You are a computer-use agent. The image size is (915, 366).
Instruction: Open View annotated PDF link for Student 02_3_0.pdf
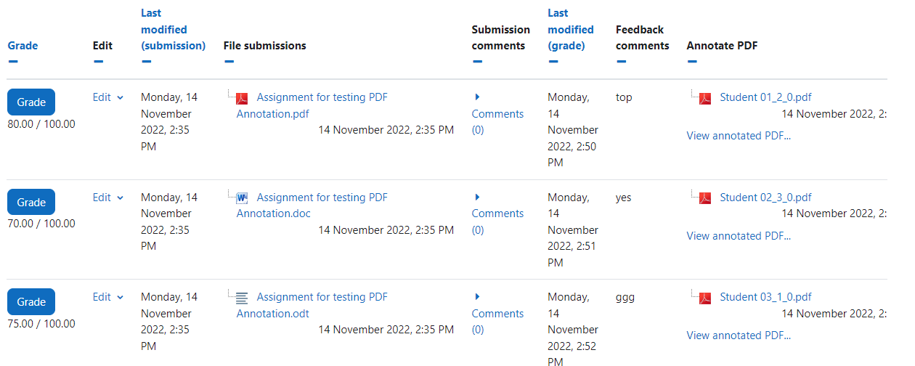(739, 235)
